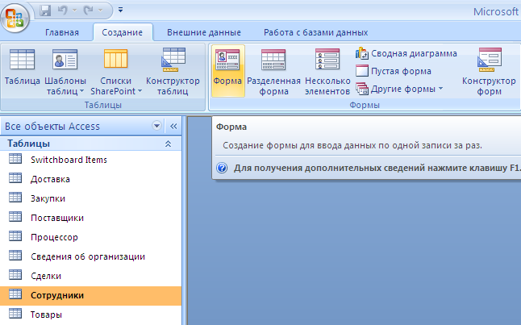Select the Процессор table
Image resolution: width=521 pixels, height=325 pixels.
[90, 237]
